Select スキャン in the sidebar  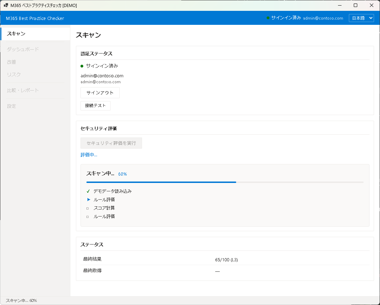35,34
